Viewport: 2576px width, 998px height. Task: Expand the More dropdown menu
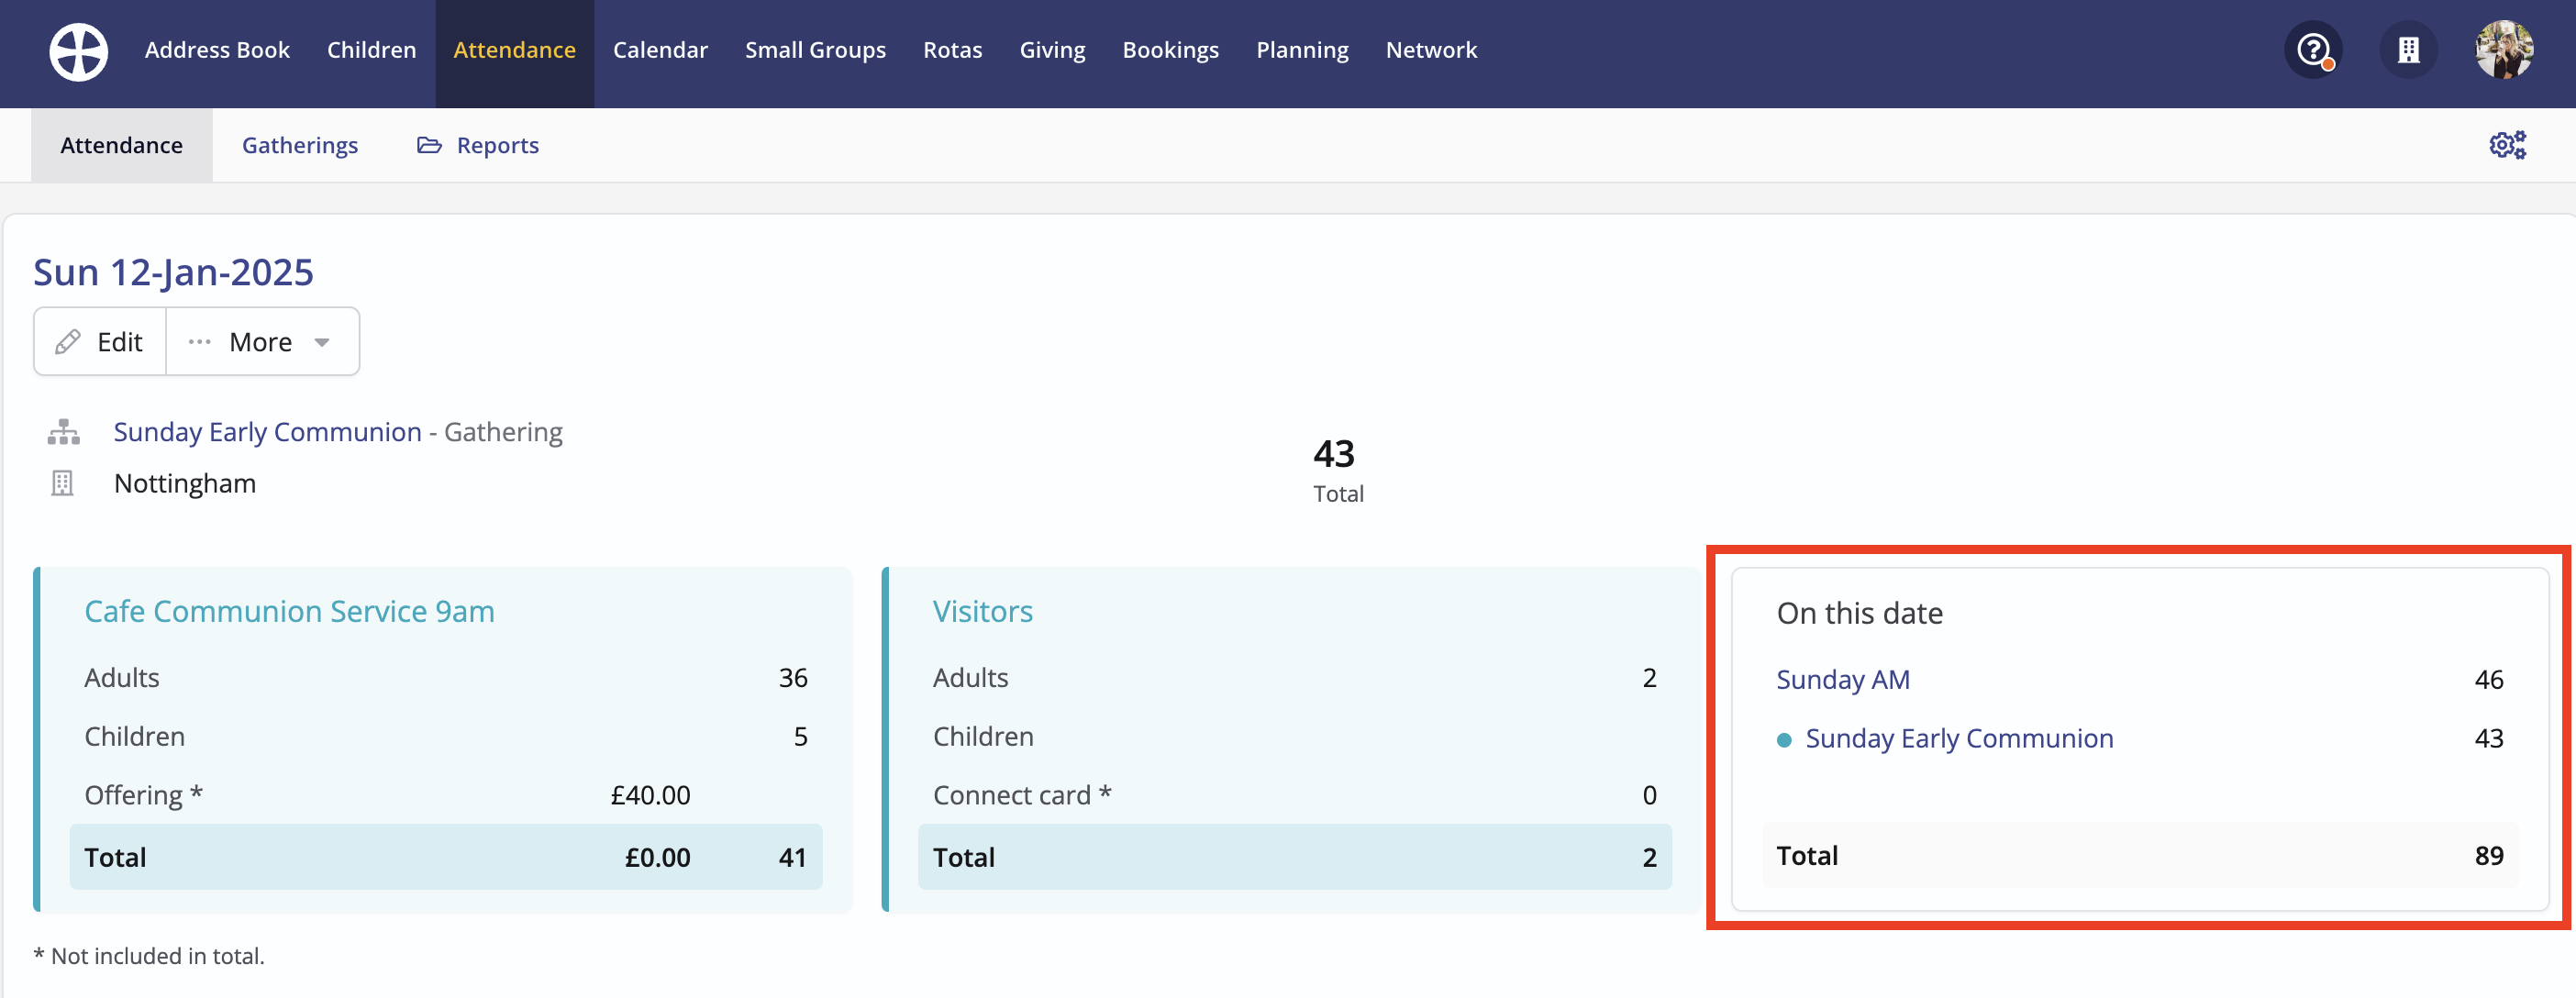(260, 342)
